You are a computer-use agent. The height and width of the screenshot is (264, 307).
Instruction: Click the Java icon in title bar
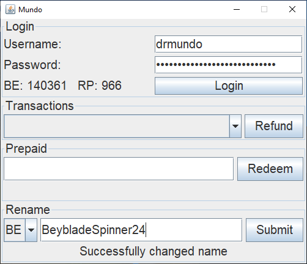pos(10,9)
